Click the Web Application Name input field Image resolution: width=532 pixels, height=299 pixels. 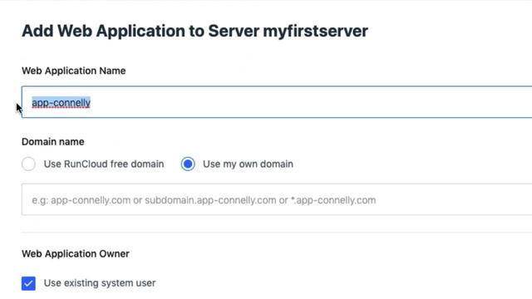[277, 102]
